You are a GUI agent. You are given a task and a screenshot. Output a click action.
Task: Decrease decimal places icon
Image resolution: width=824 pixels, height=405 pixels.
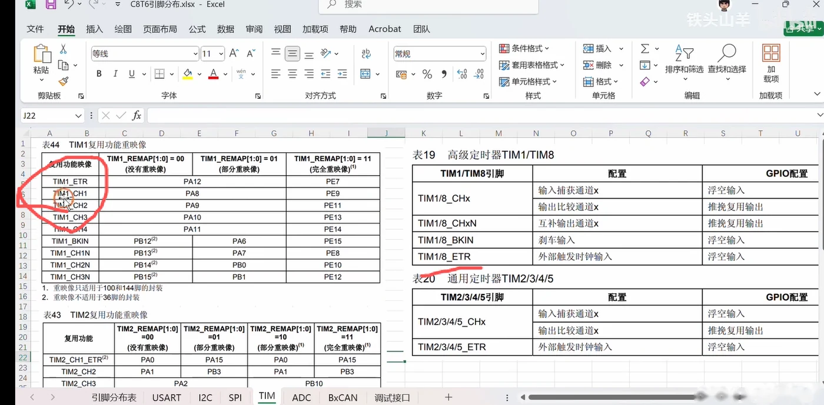click(x=479, y=74)
